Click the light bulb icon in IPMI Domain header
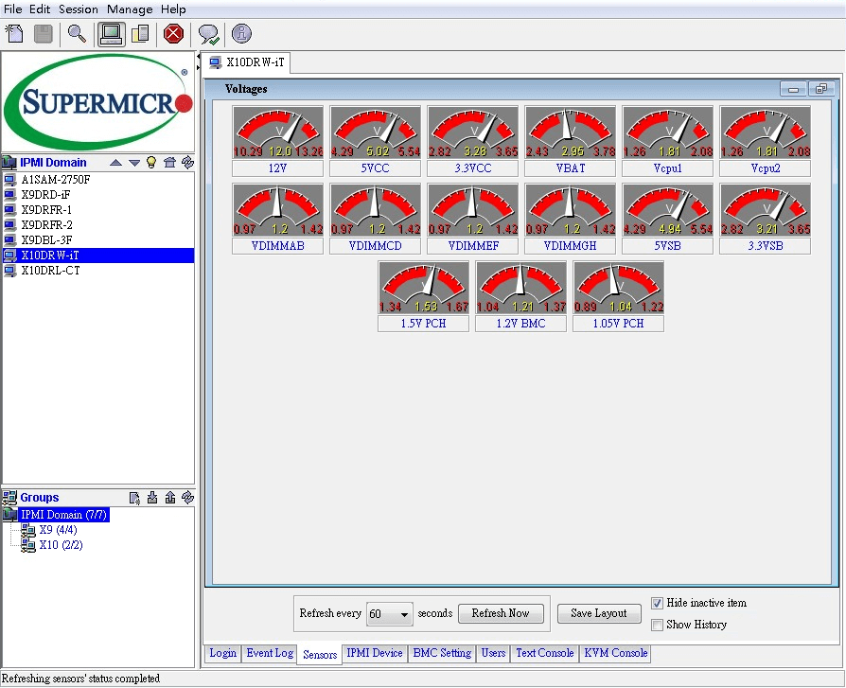Viewport: 846px width, 688px height. tap(150, 163)
